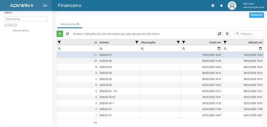Sort by the Id column header

96,42
